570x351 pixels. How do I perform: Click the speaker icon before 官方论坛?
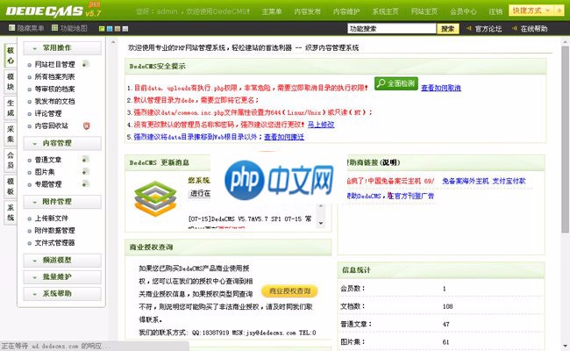(x=469, y=28)
